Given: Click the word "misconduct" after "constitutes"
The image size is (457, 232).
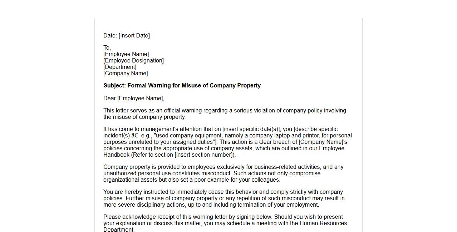Looking at the screenshot, I should [216, 173].
